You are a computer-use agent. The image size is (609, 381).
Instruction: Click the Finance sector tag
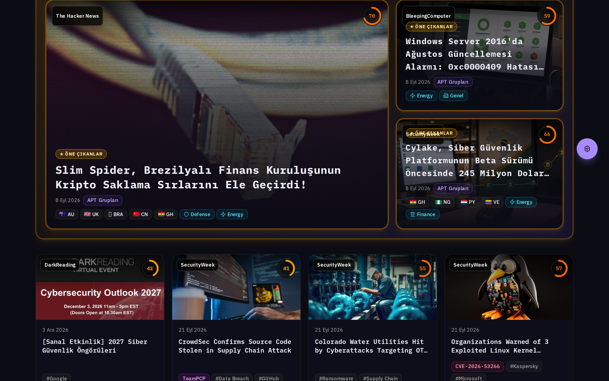click(x=422, y=215)
